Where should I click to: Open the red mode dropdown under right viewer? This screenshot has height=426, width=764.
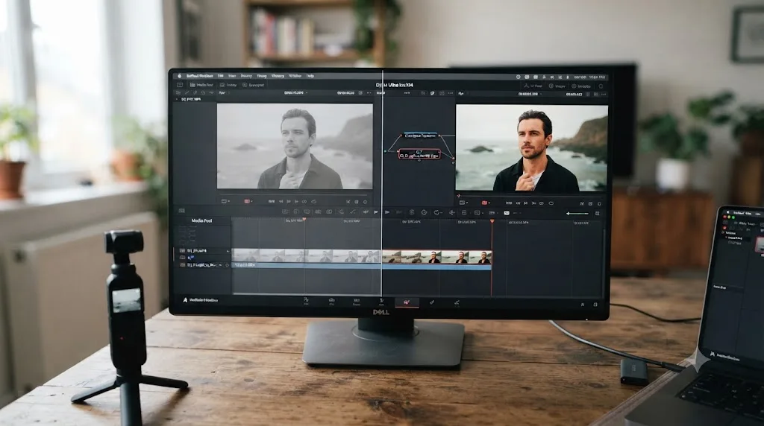click(486, 203)
